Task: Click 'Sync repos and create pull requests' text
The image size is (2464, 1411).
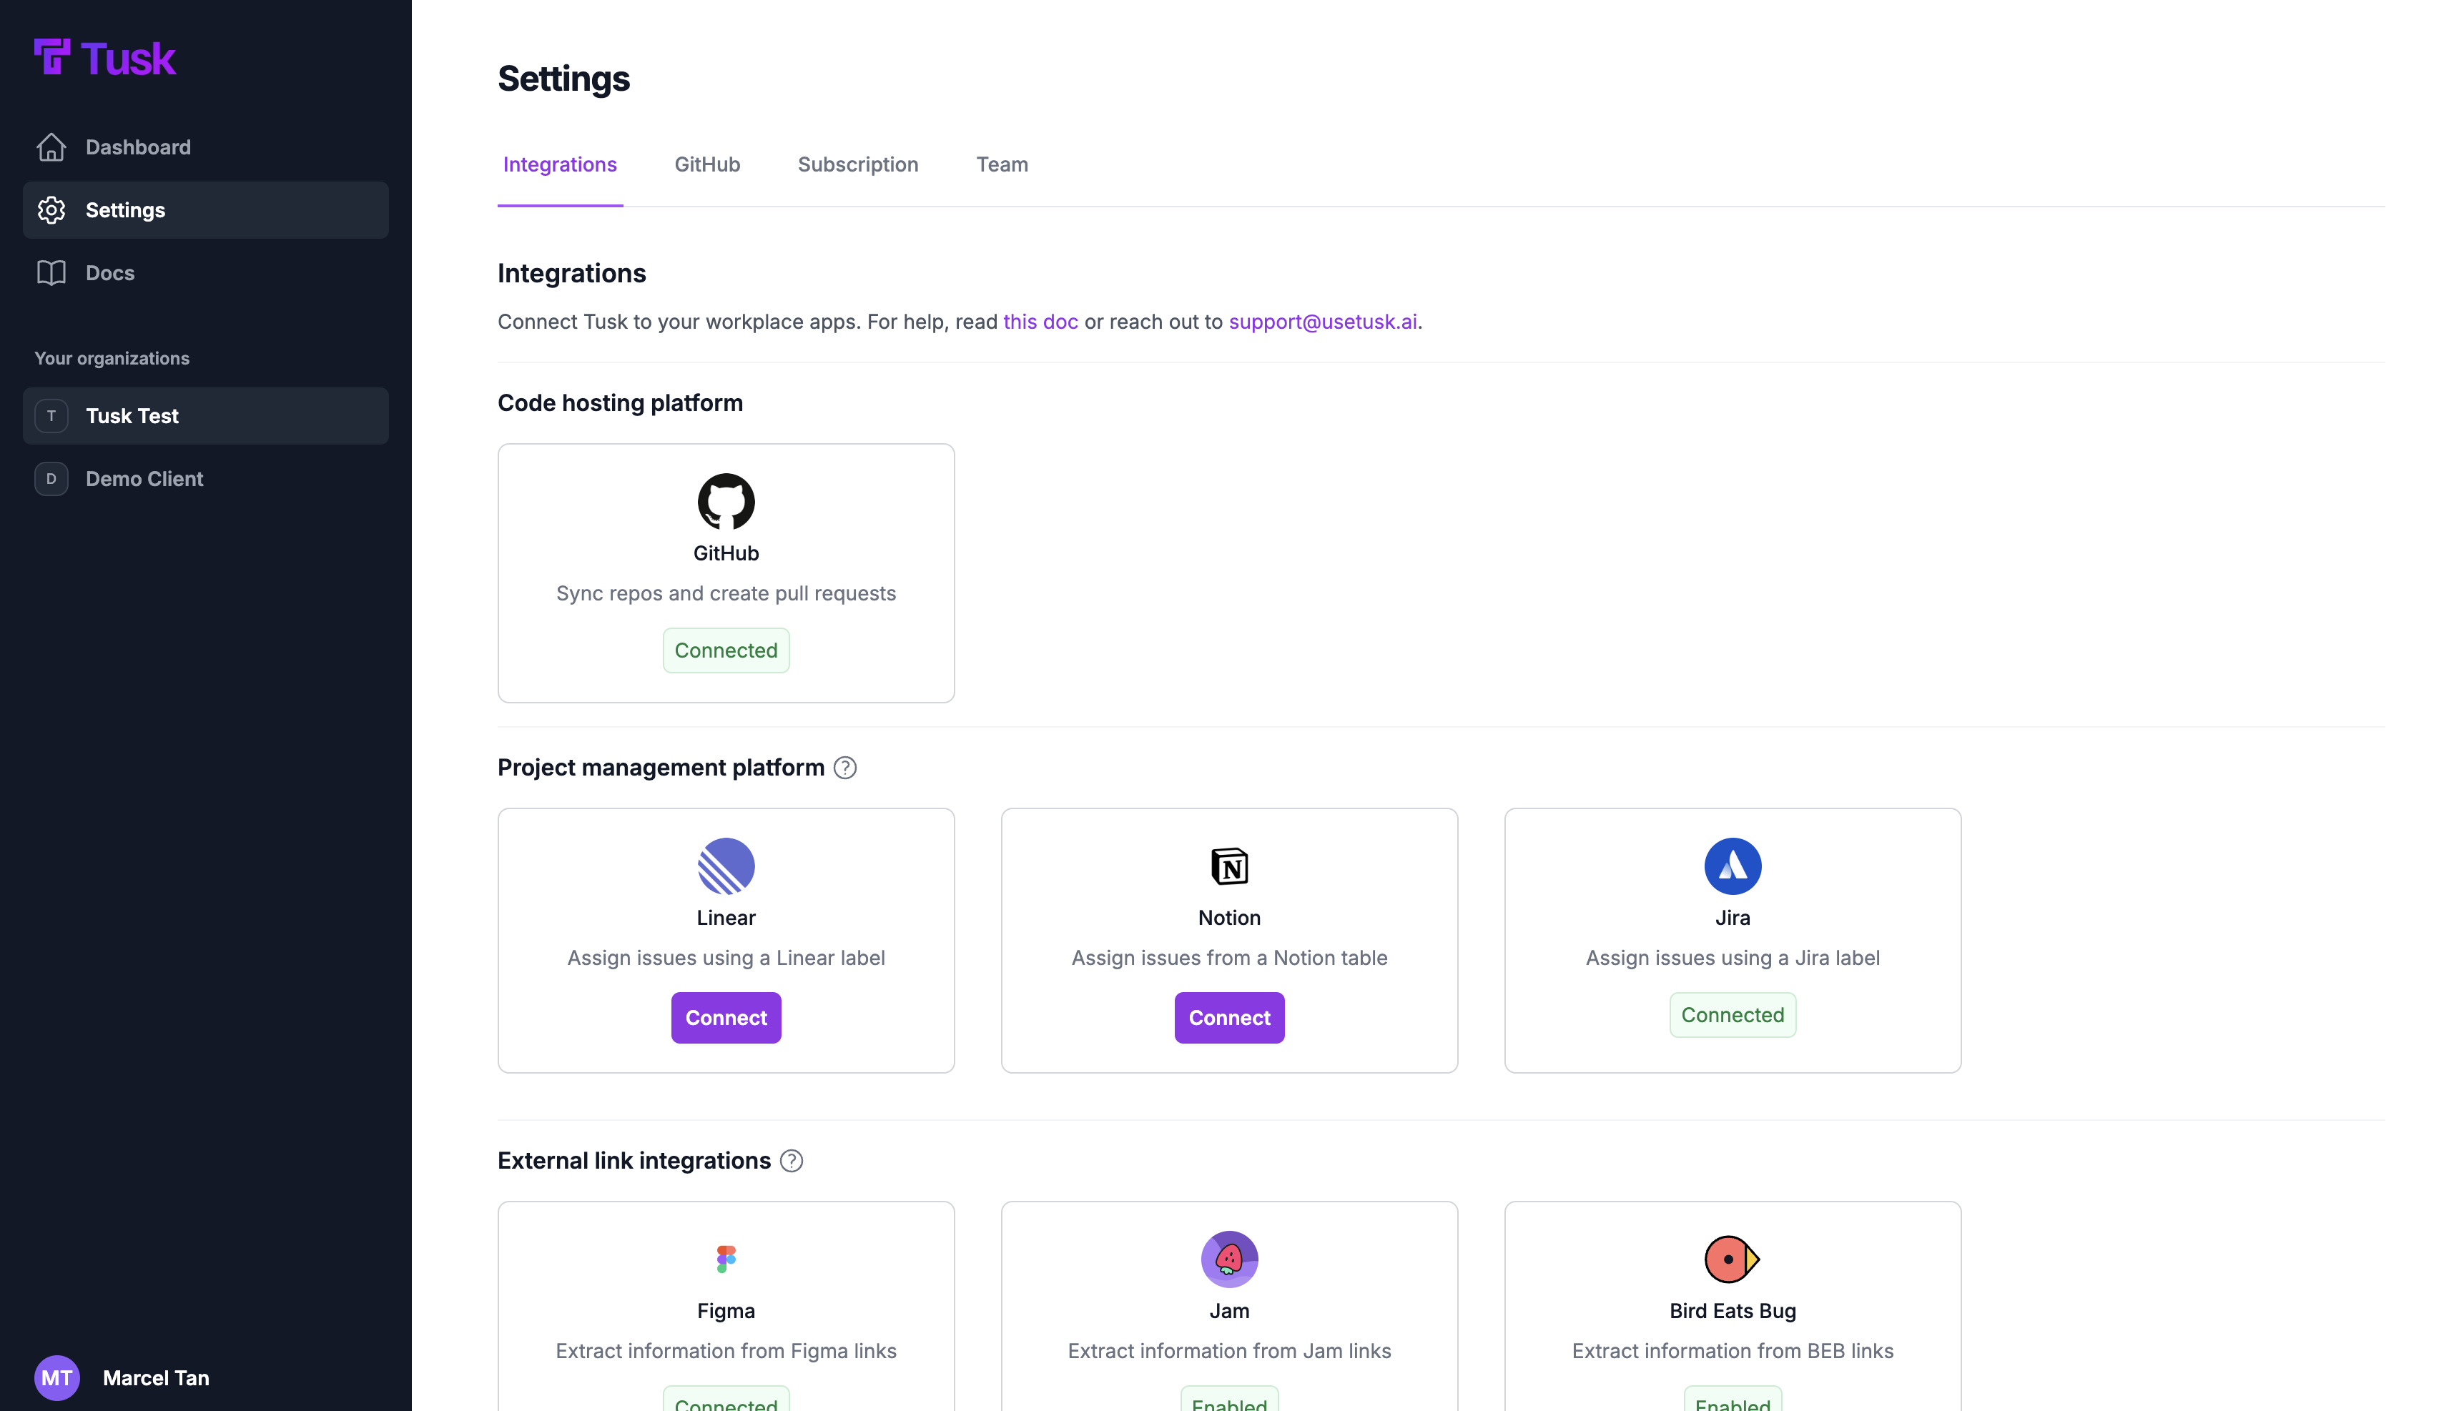Action: pyautogui.click(x=726, y=593)
